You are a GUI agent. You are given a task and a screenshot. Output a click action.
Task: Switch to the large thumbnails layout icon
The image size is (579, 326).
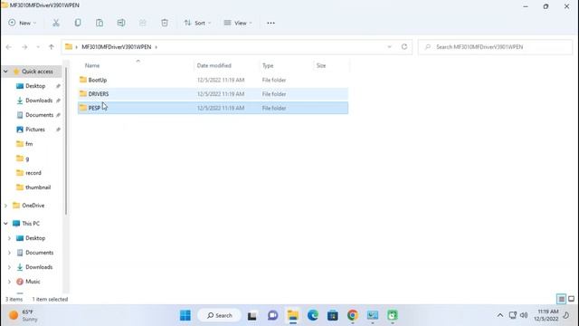tap(571, 299)
